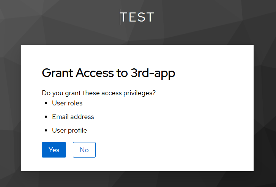
Task: Click the word "privileges?" in the question
Action: point(139,93)
